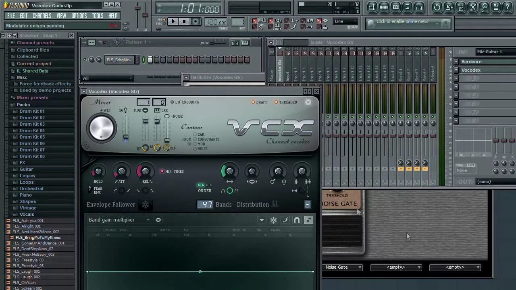
Task: Open the EDIT menu
Action: tap(24, 16)
